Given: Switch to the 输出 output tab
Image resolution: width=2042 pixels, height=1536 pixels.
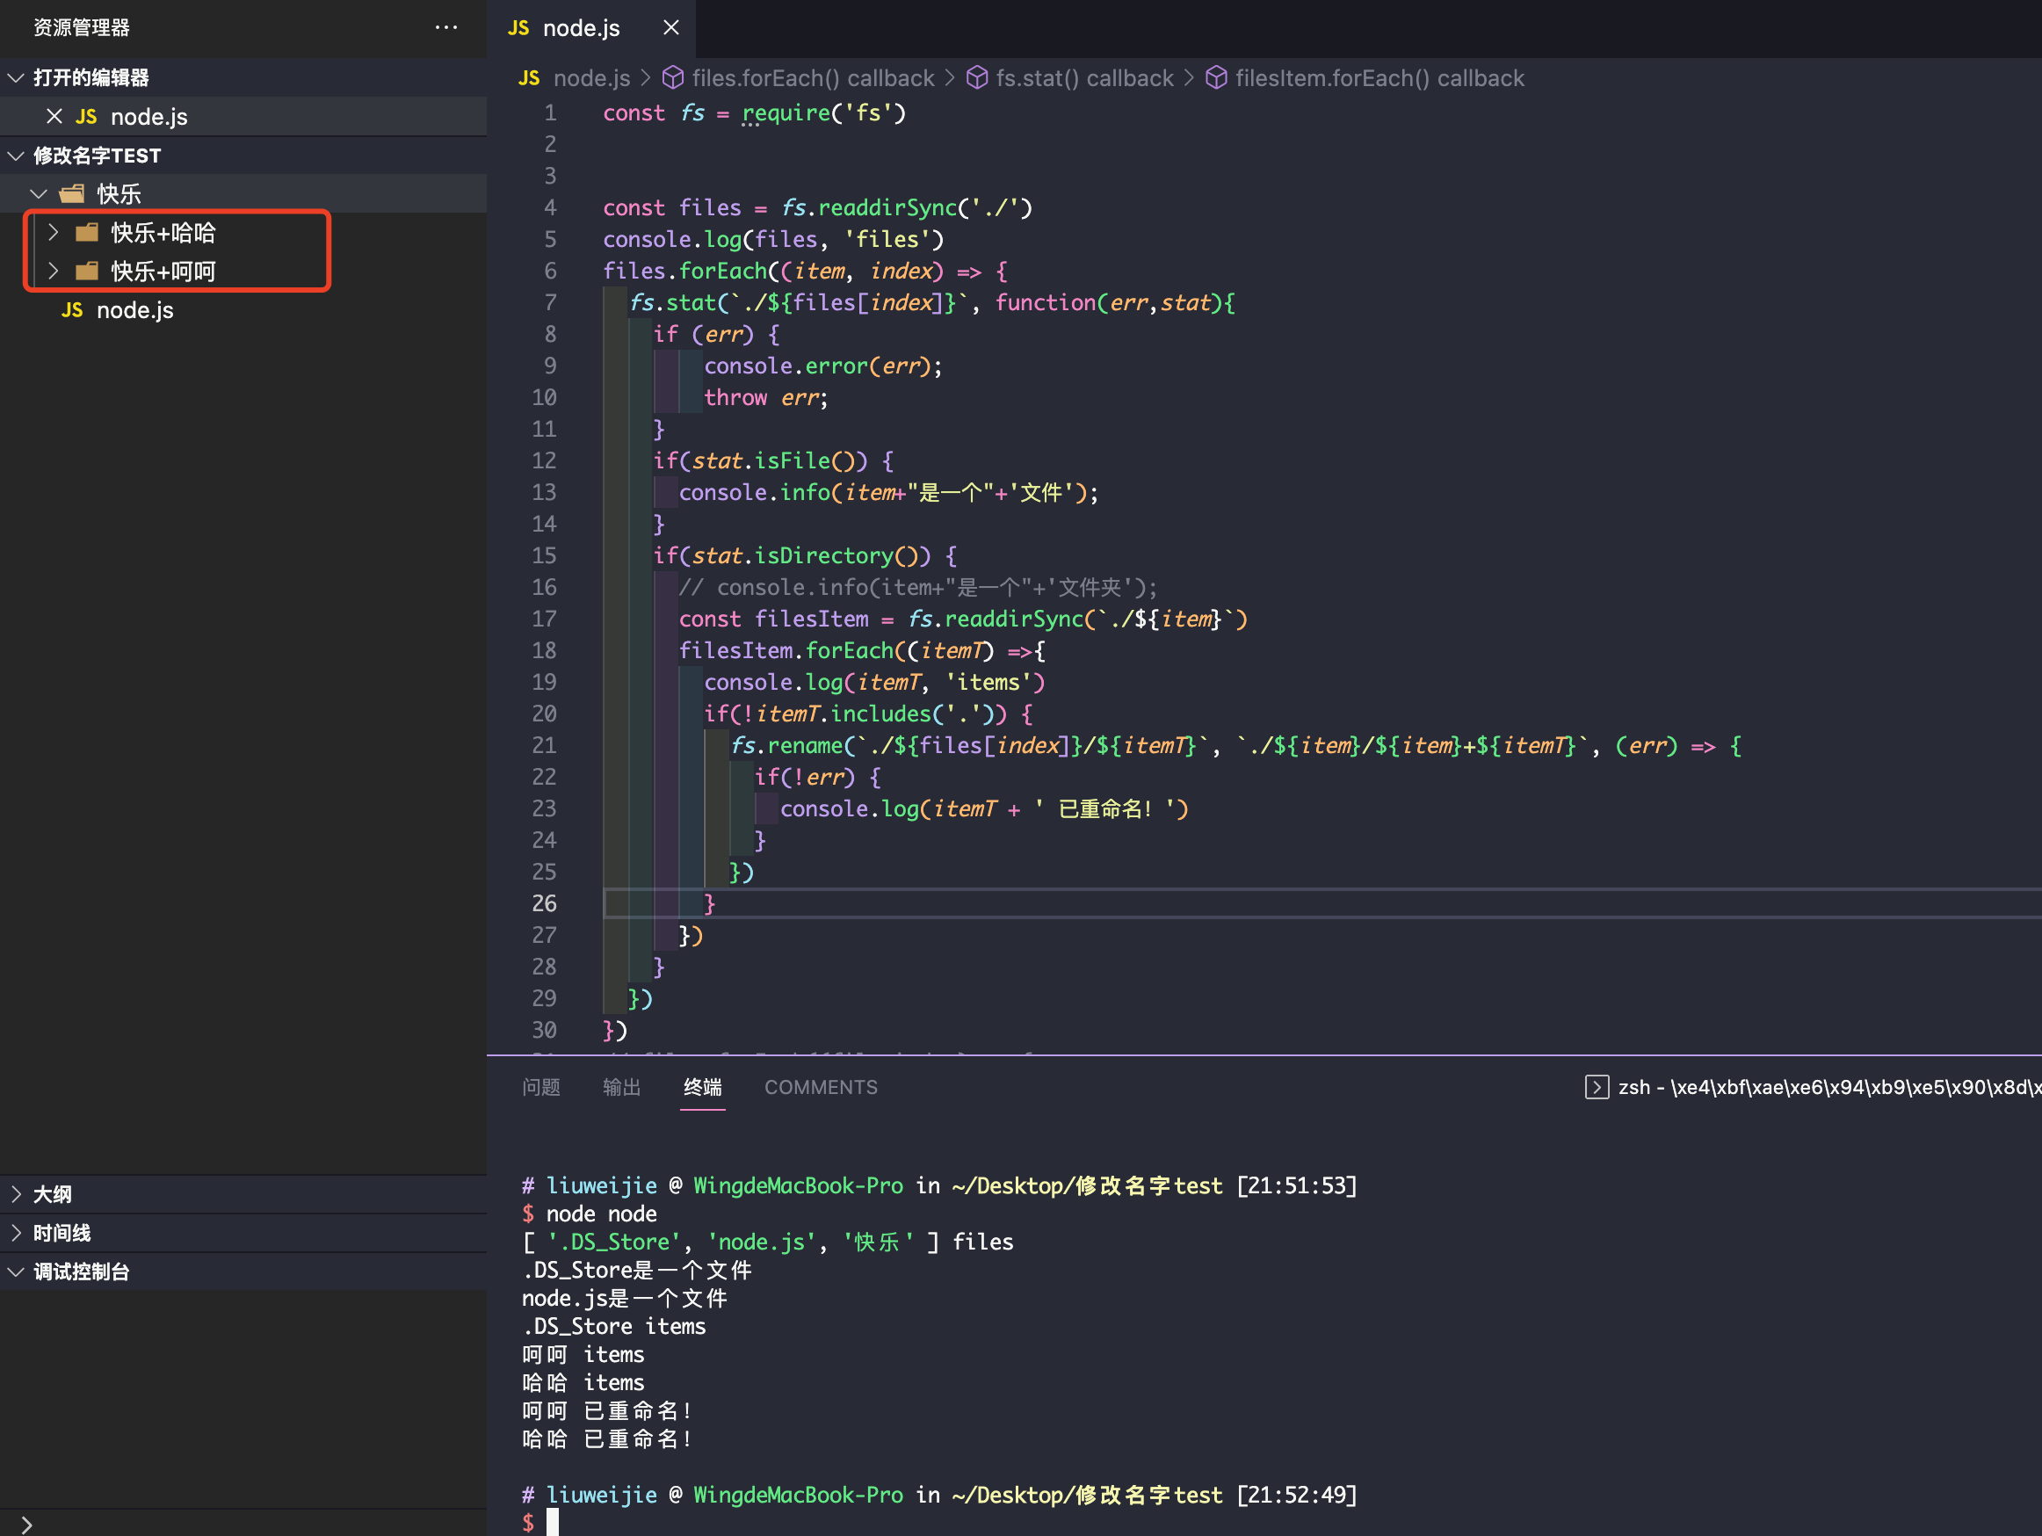Looking at the screenshot, I should coord(621,1087).
